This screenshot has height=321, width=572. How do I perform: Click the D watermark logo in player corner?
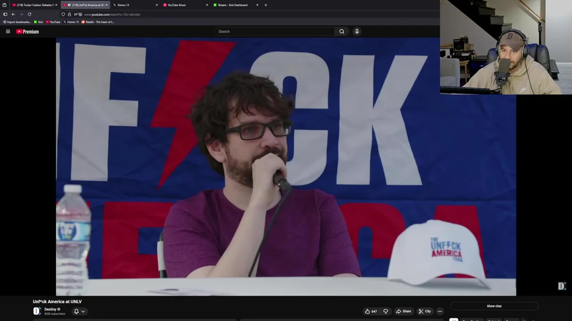(562, 286)
